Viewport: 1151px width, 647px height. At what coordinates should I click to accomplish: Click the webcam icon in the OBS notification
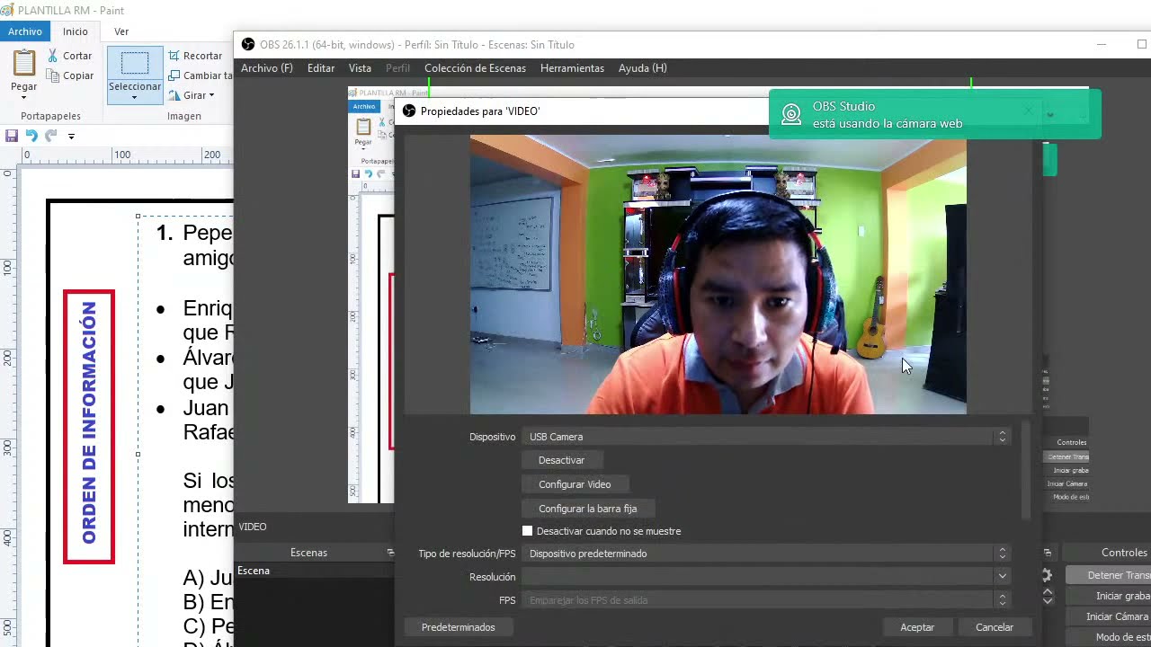tap(791, 114)
